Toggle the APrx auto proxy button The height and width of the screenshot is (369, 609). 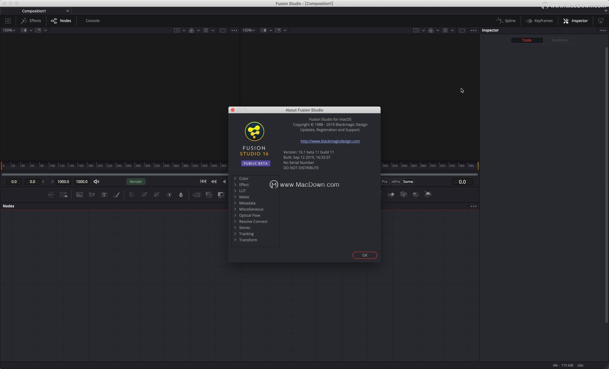tap(396, 182)
